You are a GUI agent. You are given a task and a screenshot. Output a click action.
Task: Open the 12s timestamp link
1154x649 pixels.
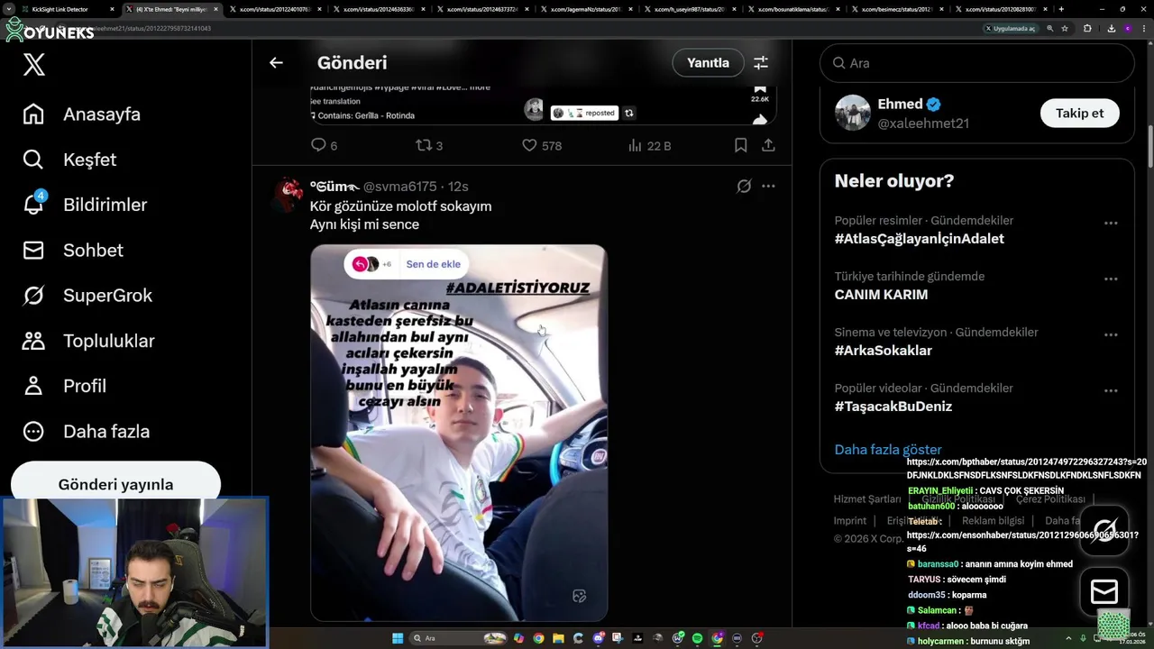pos(458,187)
